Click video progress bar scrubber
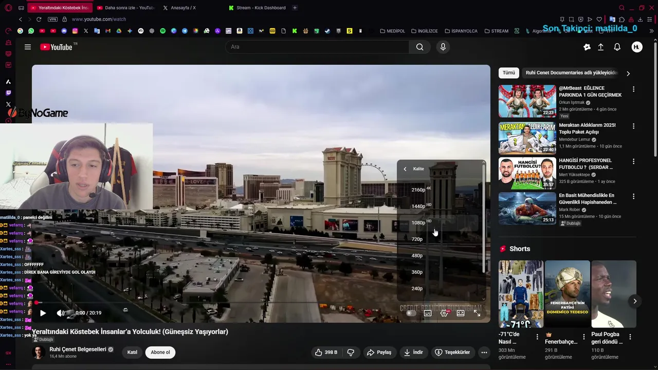Screen dimensions: 658x370 (x=37, y=303)
